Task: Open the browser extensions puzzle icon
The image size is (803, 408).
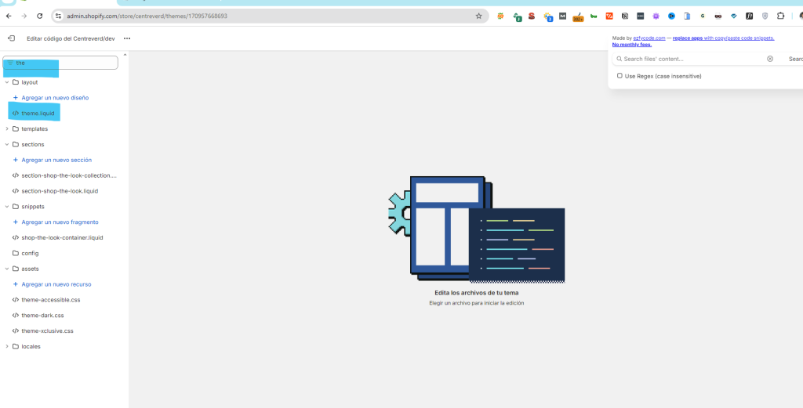Action: [x=780, y=16]
